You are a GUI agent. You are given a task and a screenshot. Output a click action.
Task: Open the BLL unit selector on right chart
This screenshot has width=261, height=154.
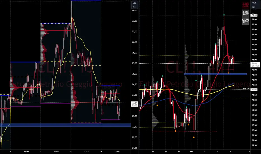[254, 7]
